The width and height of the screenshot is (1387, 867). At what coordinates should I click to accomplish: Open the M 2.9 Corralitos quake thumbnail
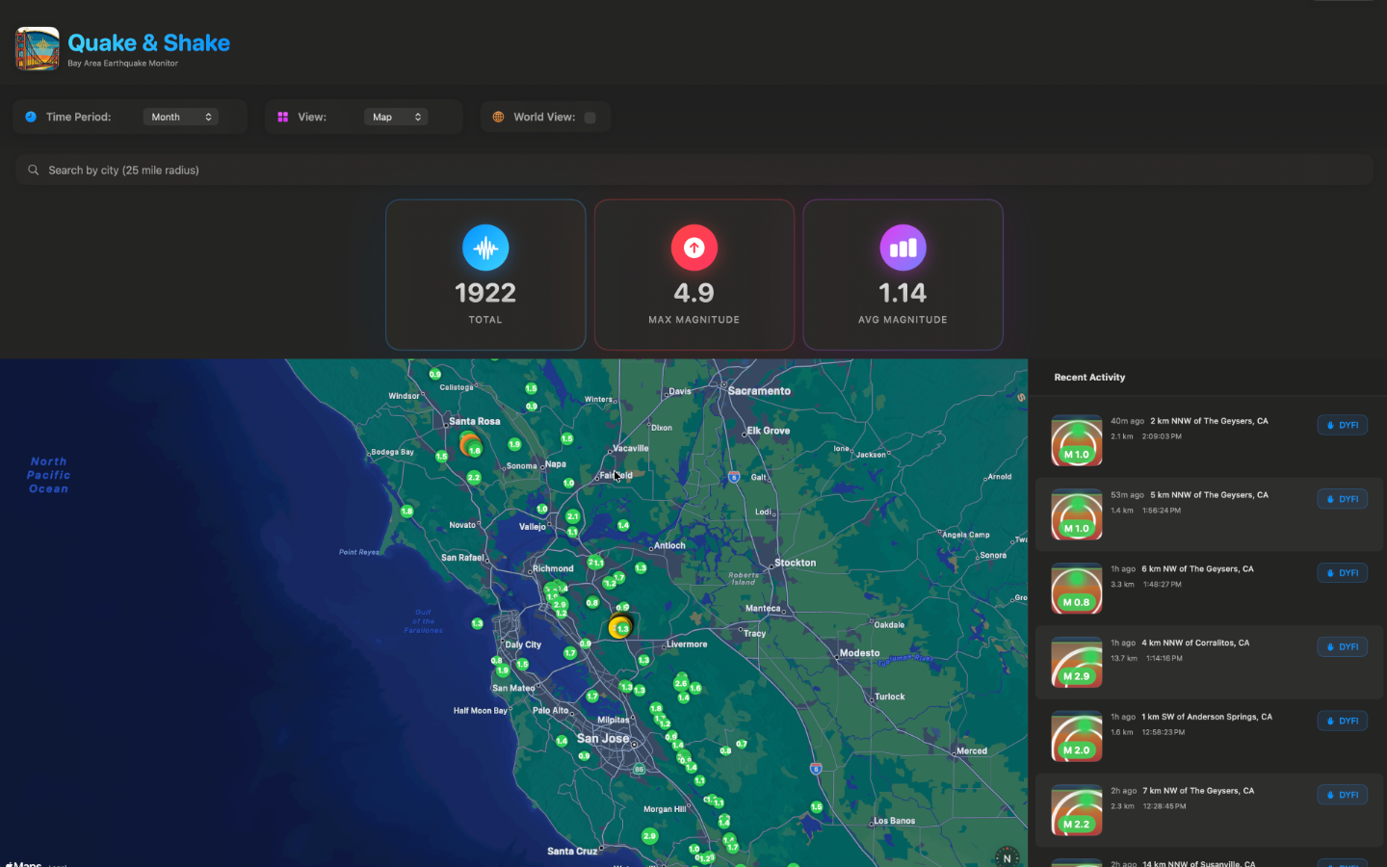pyautogui.click(x=1077, y=663)
